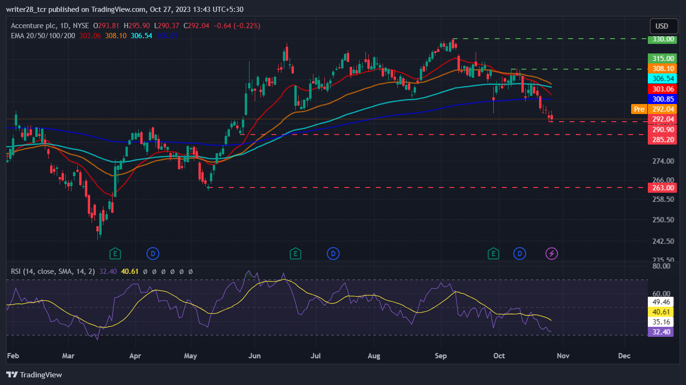
Task: Click the orange Pre market label
Action: (x=639, y=109)
